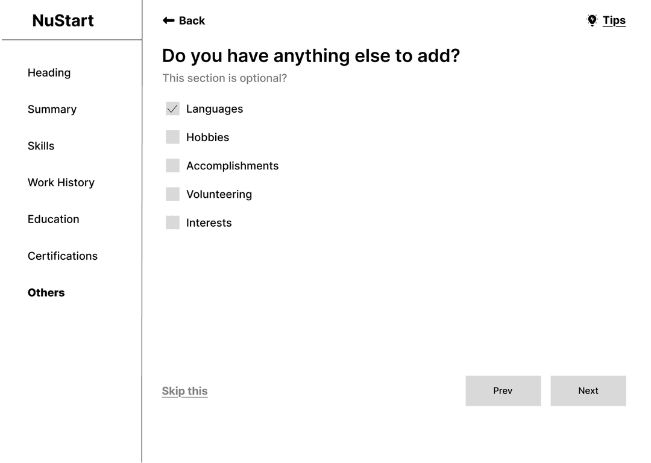This screenshot has width=651, height=463.
Task: Uncheck the Languages checkbox
Action: click(x=173, y=109)
